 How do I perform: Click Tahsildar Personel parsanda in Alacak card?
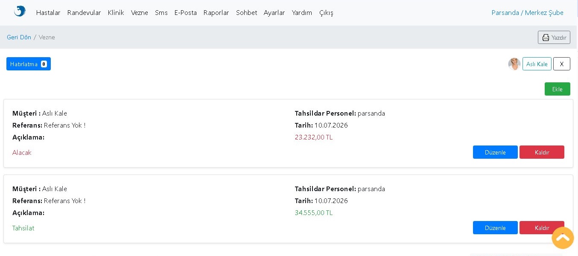[x=340, y=113]
